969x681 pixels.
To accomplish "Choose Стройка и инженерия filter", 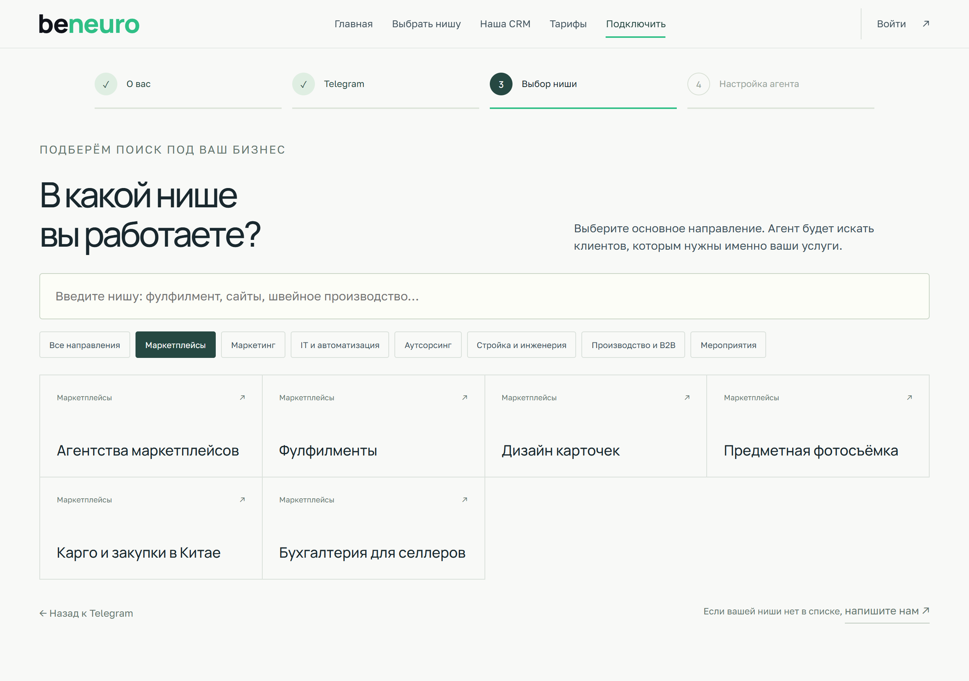I will click(521, 345).
